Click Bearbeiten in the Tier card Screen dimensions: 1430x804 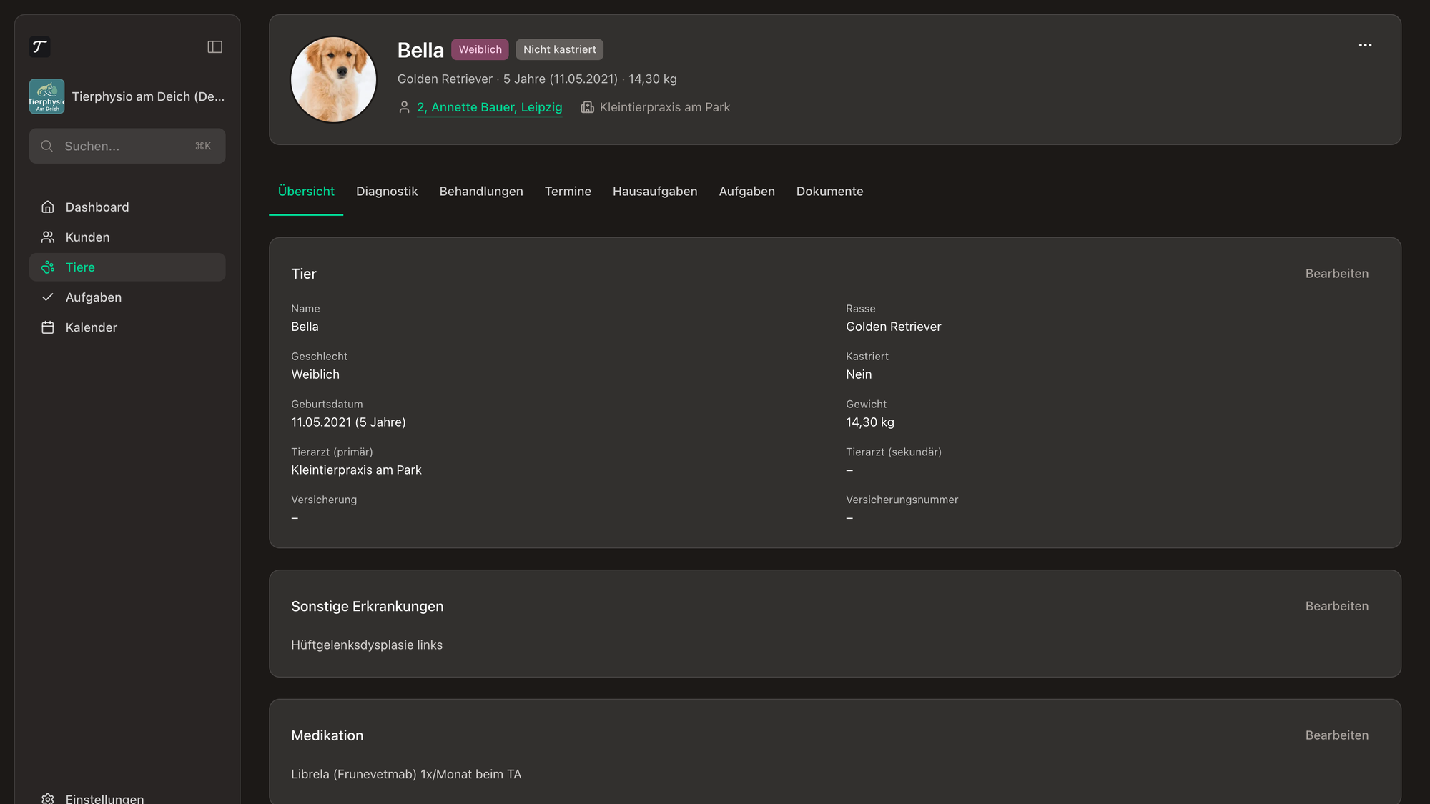point(1337,274)
